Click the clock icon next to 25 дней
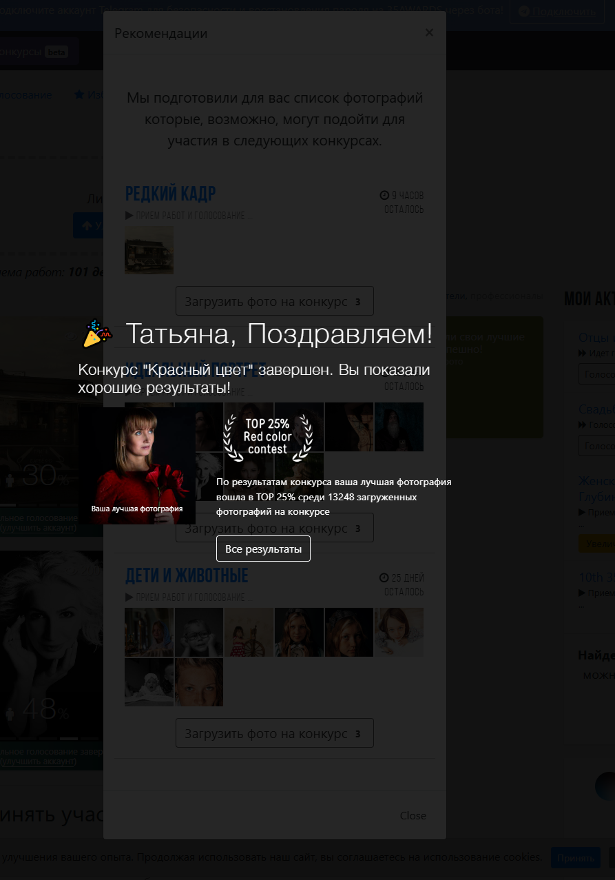The width and height of the screenshot is (615, 880). coord(384,577)
